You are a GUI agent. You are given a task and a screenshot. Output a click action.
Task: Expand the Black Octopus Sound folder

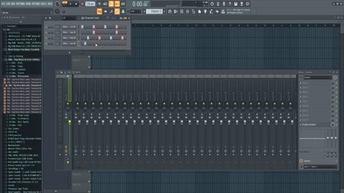point(24,50)
